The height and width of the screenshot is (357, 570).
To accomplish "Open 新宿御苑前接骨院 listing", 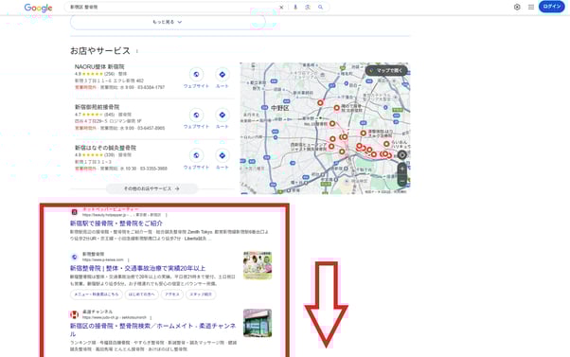I will click(98, 107).
